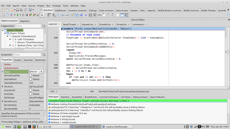Image resolution: width=230 pixels, height=129 pixels.
Task: Click the Components filter field
Action: (x=28, y=26)
